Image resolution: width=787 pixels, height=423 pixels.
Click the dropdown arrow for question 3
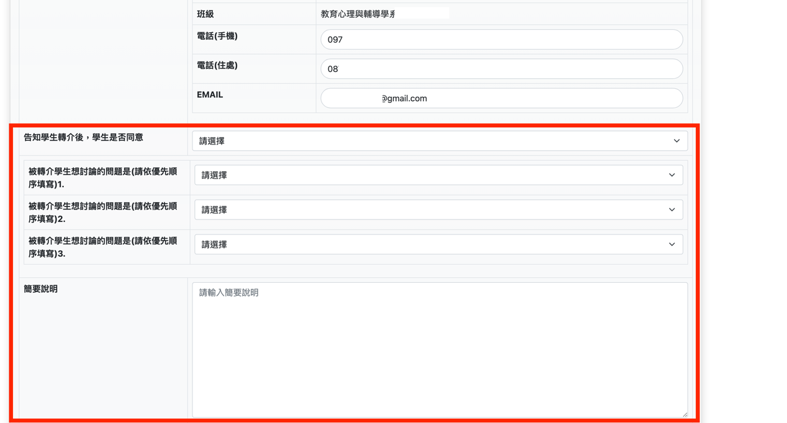click(x=672, y=244)
